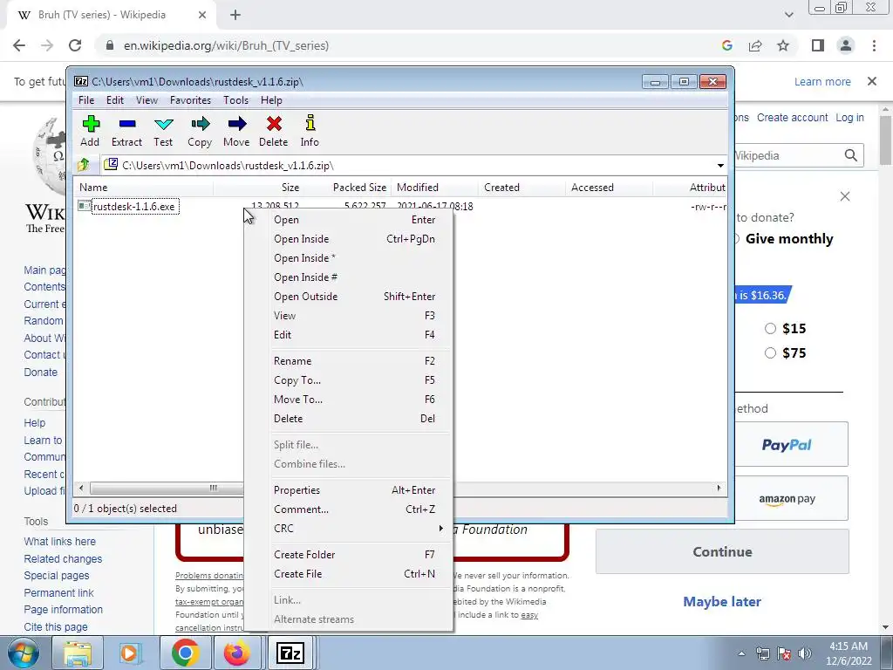
Task: Click the Create account link
Action: 792,118
